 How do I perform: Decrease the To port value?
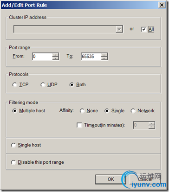coord(104,58)
